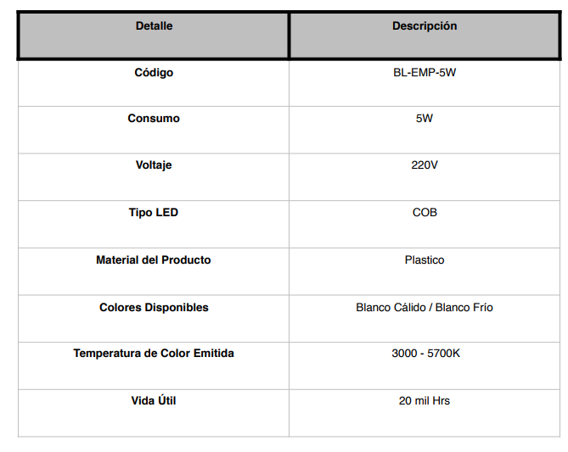
Task: Select the 220V voltage value
Action: (425, 165)
